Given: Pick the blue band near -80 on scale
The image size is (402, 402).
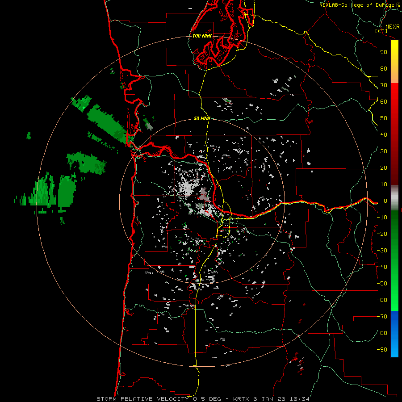Looking at the screenshot, I should pos(394,333).
